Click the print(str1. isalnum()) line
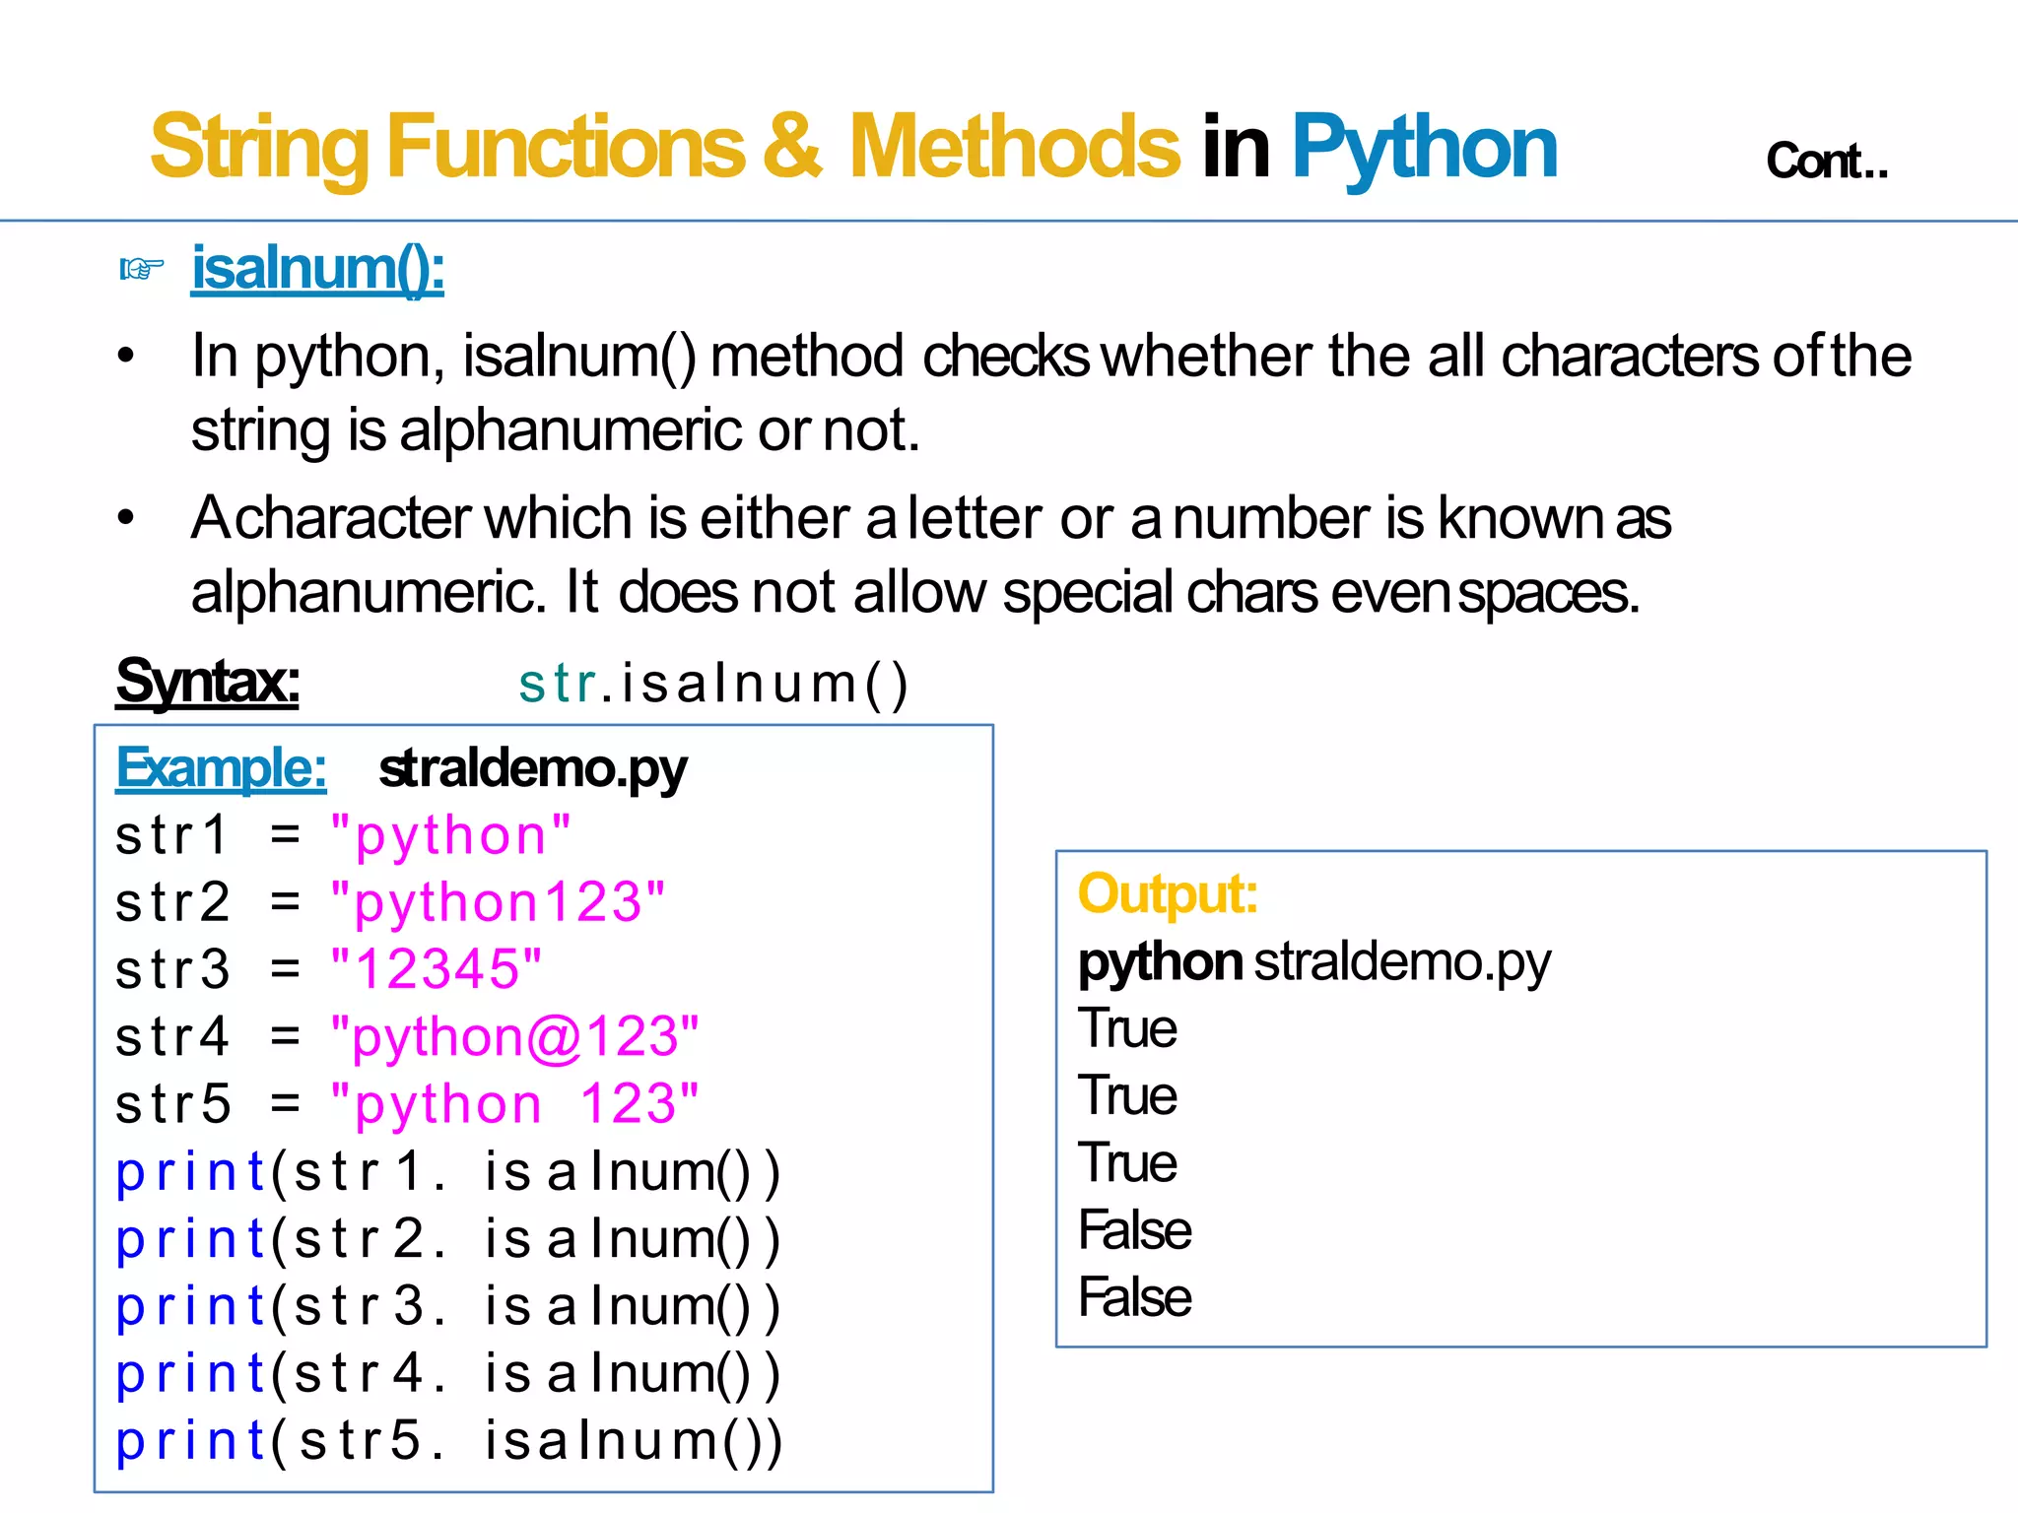 [x=448, y=1172]
